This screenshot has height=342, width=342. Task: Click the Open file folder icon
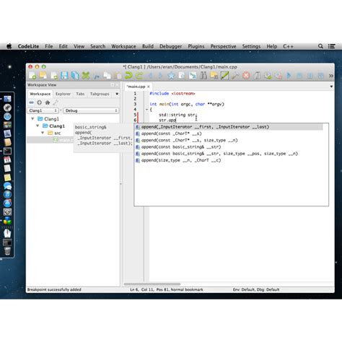[x=43, y=76]
